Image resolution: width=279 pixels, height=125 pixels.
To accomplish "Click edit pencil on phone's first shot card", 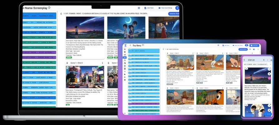I will [269, 70].
